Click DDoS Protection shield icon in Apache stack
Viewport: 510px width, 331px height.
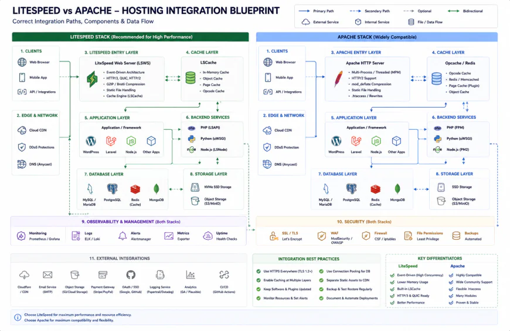point(267,147)
